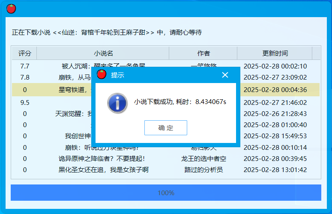Viewport: 332px width, 214px height.
Task: Click author 龙王的选中者空
Action: 203,159
